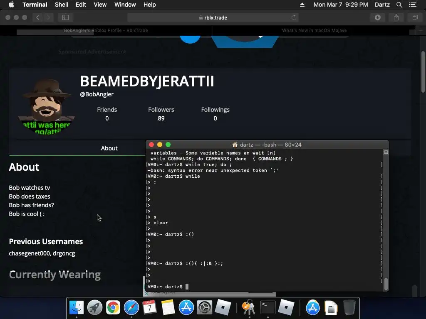
Task: Open Launchpad rocket icon in Dock
Action: pos(95,308)
